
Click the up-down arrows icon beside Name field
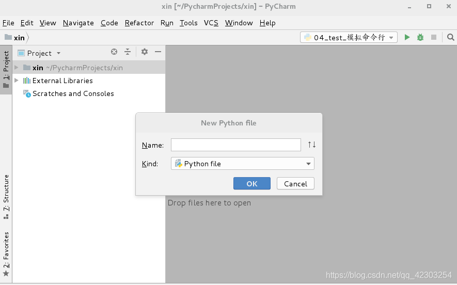[311, 145]
